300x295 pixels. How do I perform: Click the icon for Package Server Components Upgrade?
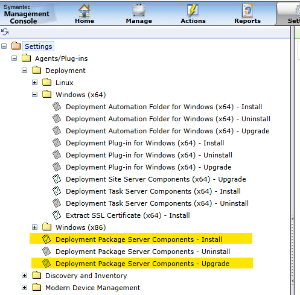[46, 264]
